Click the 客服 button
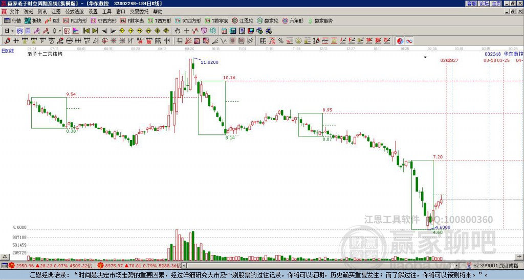The image size is (524, 280). point(472,4)
